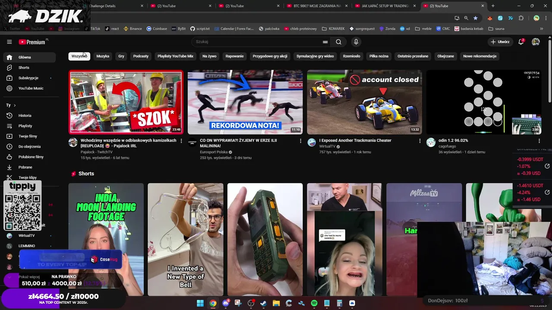Image resolution: width=552 pixels, height=310 pixels.
Task: Open Shorts in the sidebar
Action: pos(29,68)
